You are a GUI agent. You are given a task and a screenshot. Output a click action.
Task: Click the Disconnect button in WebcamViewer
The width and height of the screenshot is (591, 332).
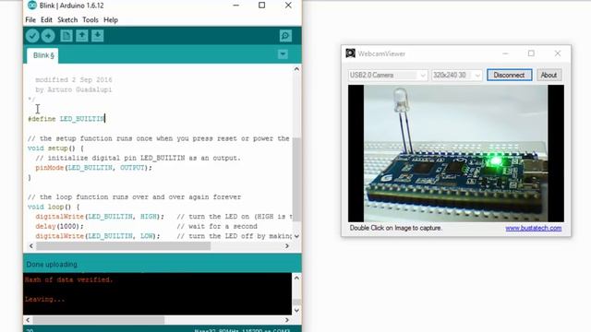point(509,75)
